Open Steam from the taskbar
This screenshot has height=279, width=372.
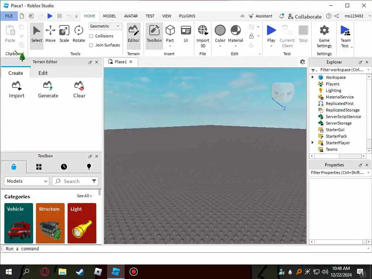coord(80,272)
